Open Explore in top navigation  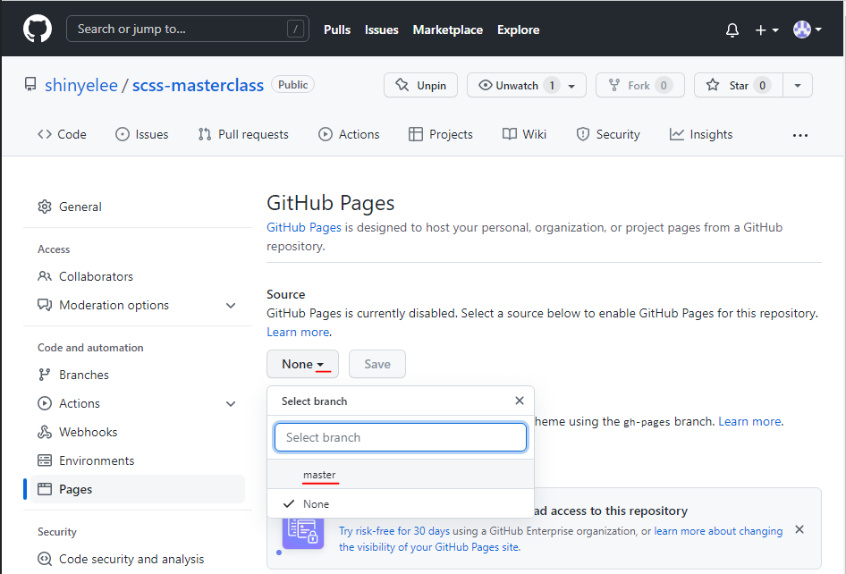coord(518,30)
